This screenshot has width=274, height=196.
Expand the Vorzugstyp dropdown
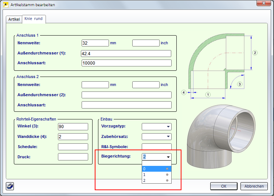(168, 127)
